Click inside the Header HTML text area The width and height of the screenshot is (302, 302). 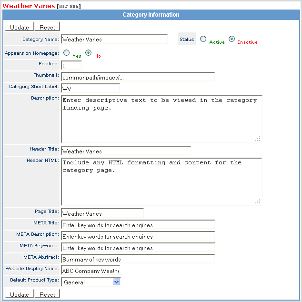point(161,181)
